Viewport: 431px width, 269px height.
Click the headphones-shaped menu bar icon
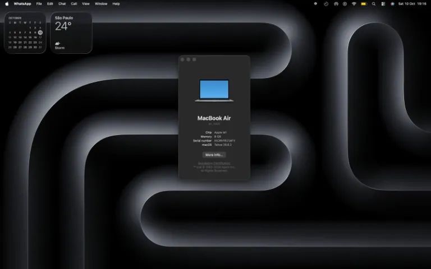click(336, 4)
